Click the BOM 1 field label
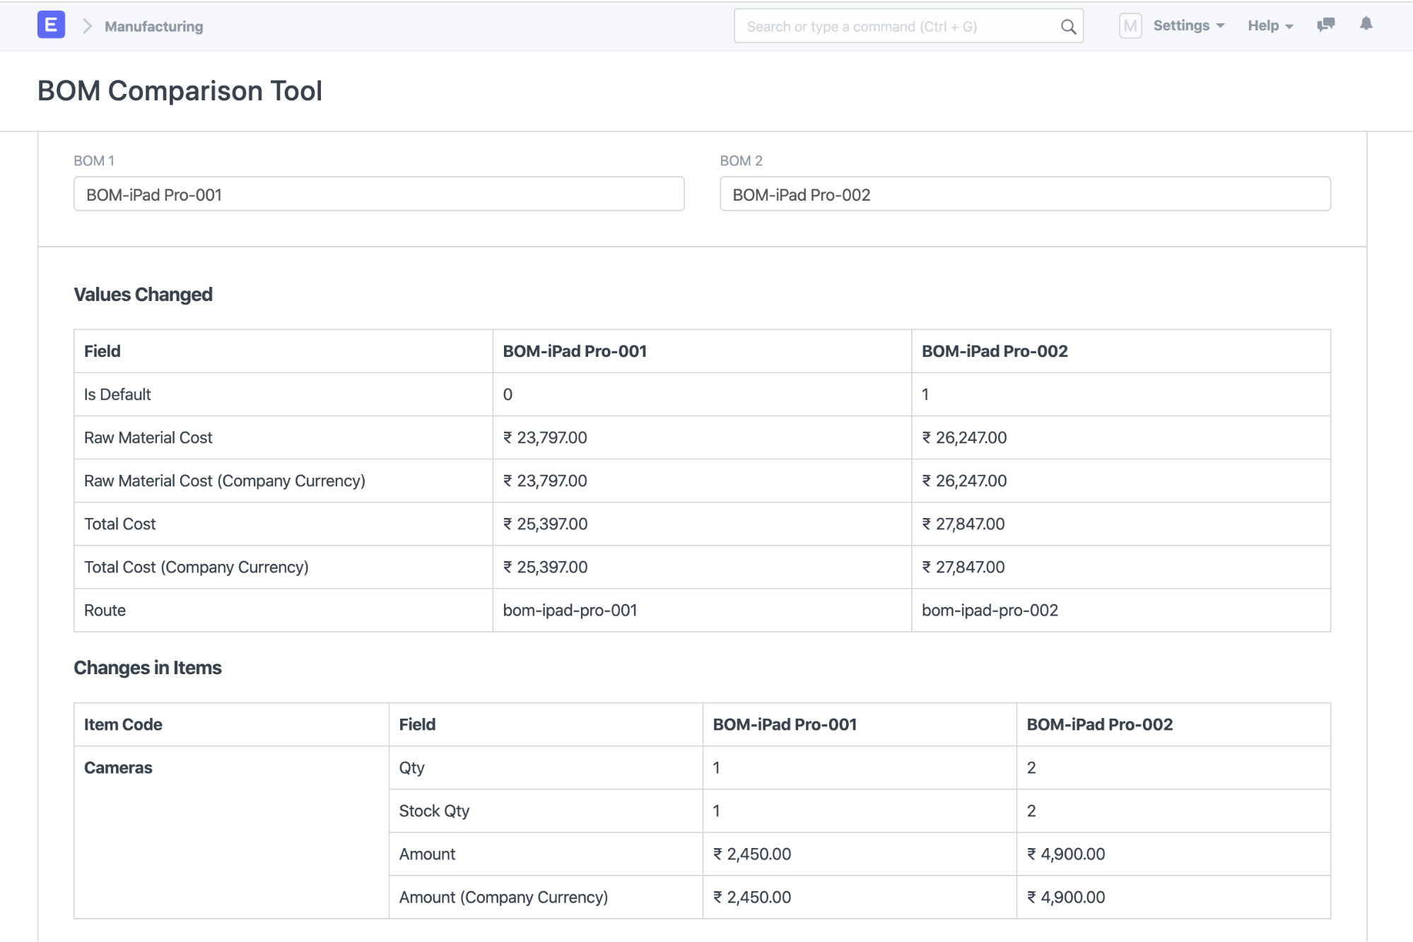1413x942 pixels. [x=94, y=160]
